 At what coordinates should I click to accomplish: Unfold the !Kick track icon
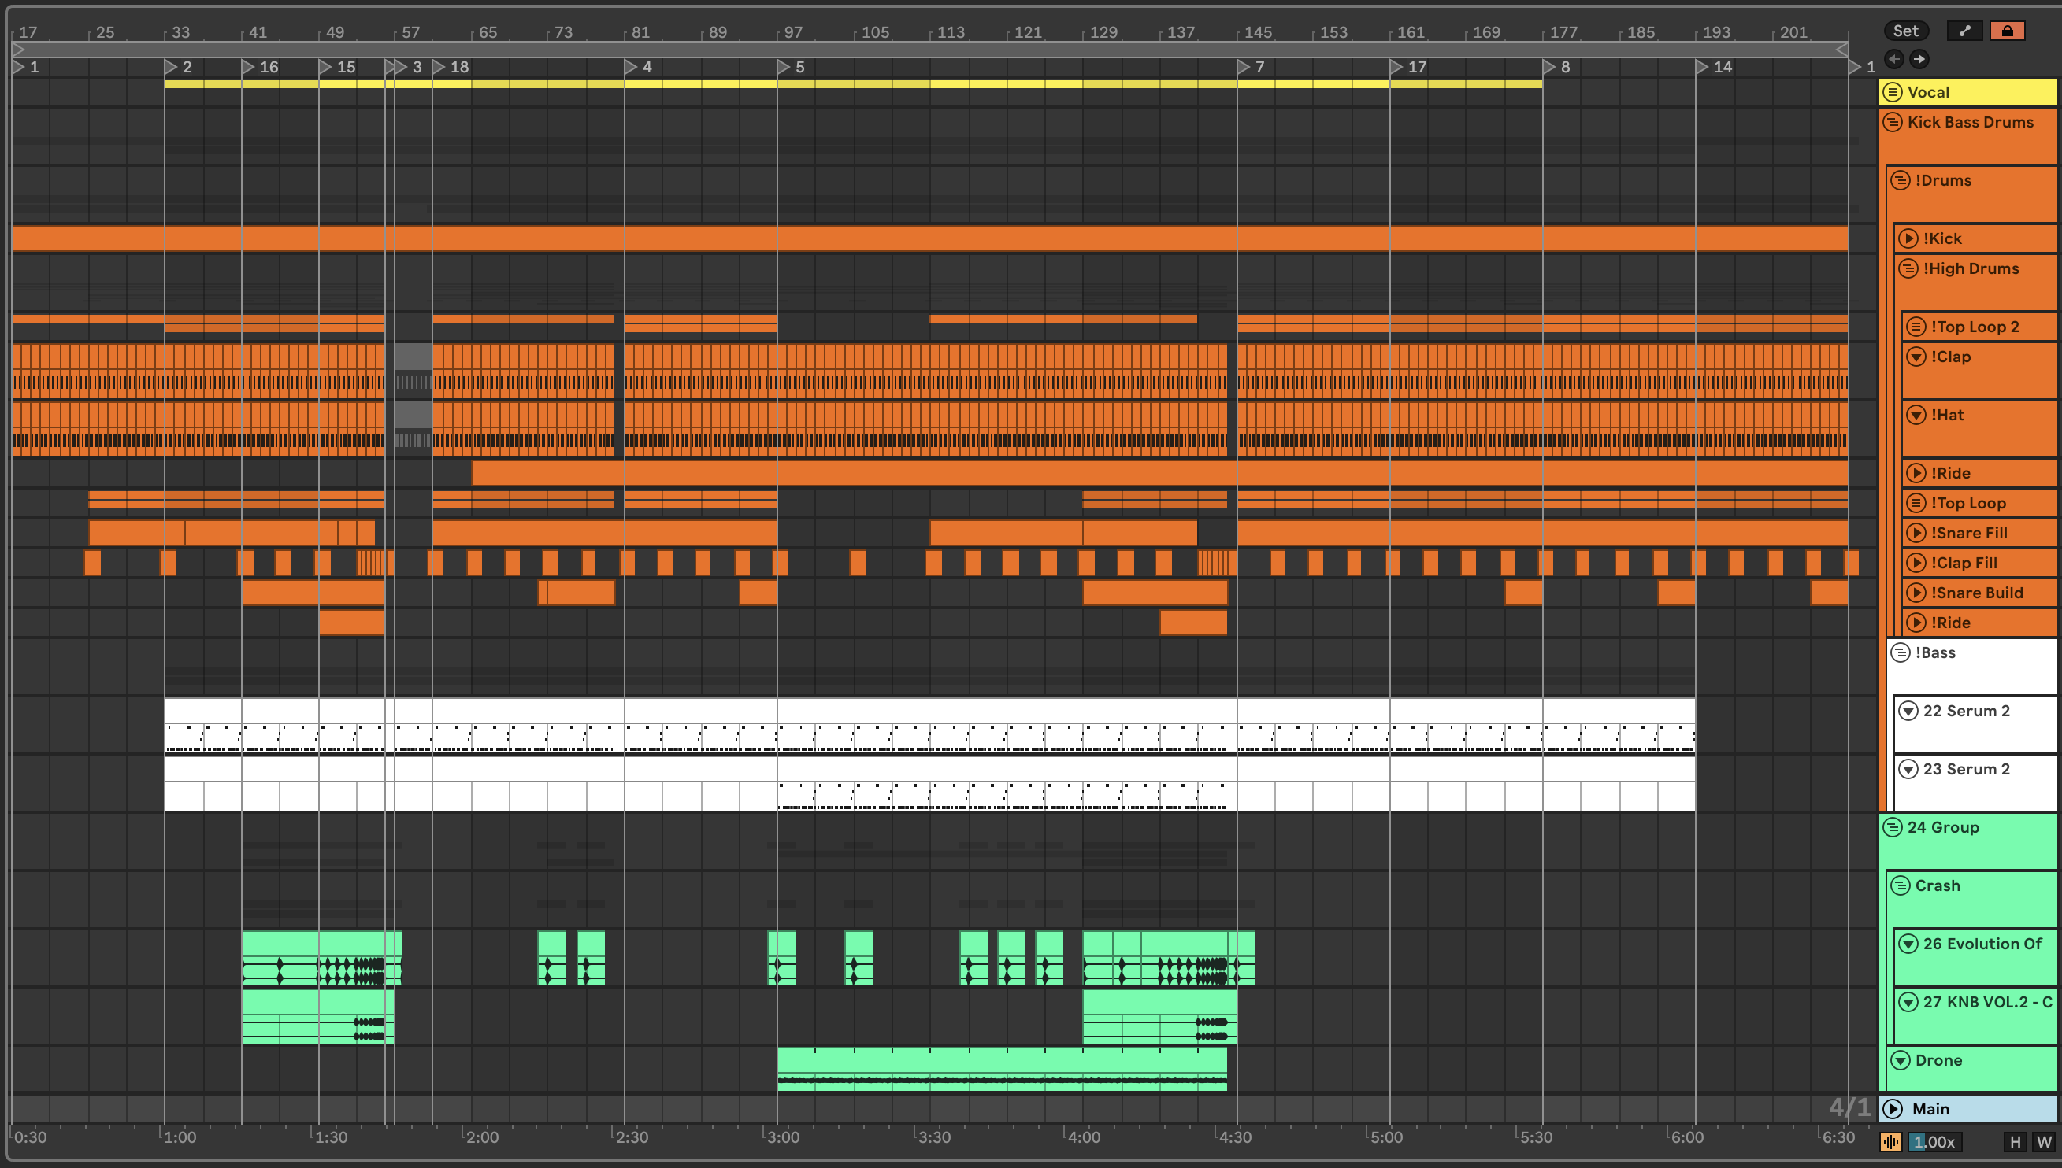click(1908, 238)
